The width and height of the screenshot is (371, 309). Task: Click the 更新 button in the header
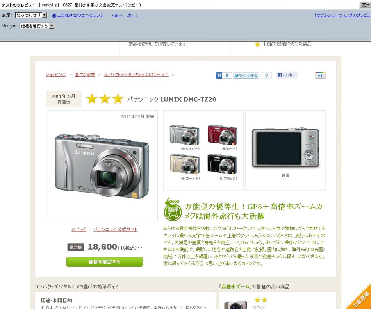(x=366, y=5)
